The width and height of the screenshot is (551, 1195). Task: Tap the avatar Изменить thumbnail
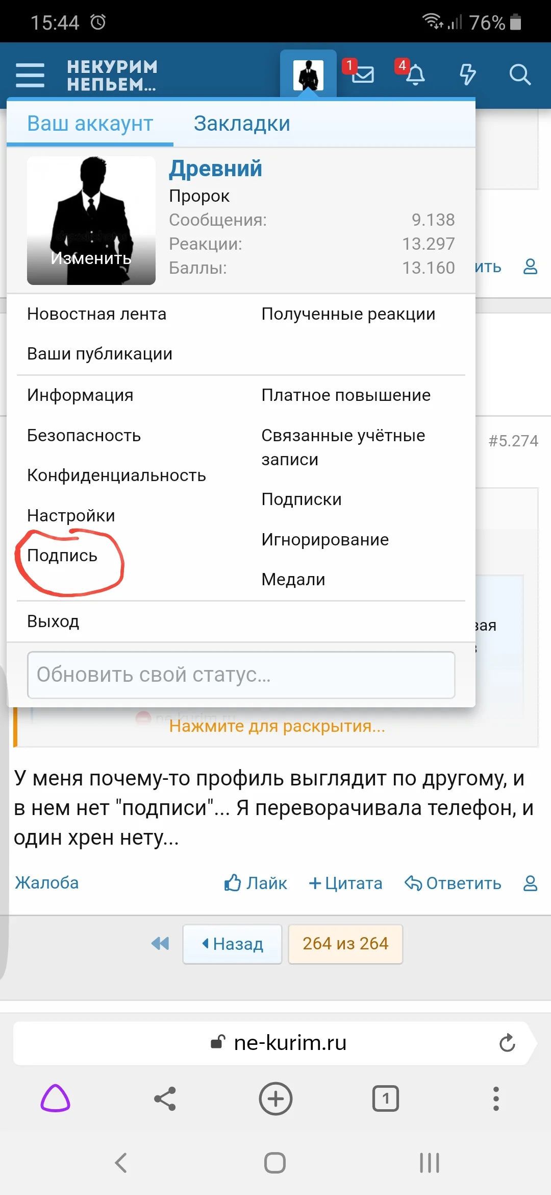(x=91, y=221)
